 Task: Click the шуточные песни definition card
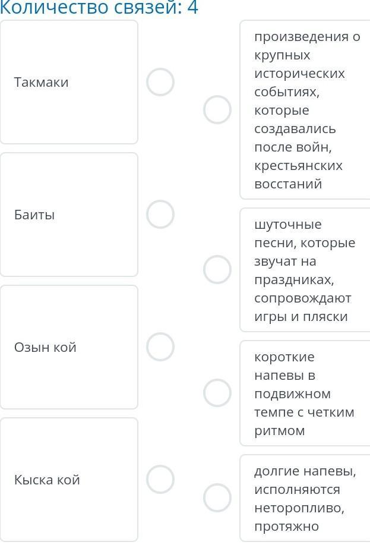pos(306,270)
